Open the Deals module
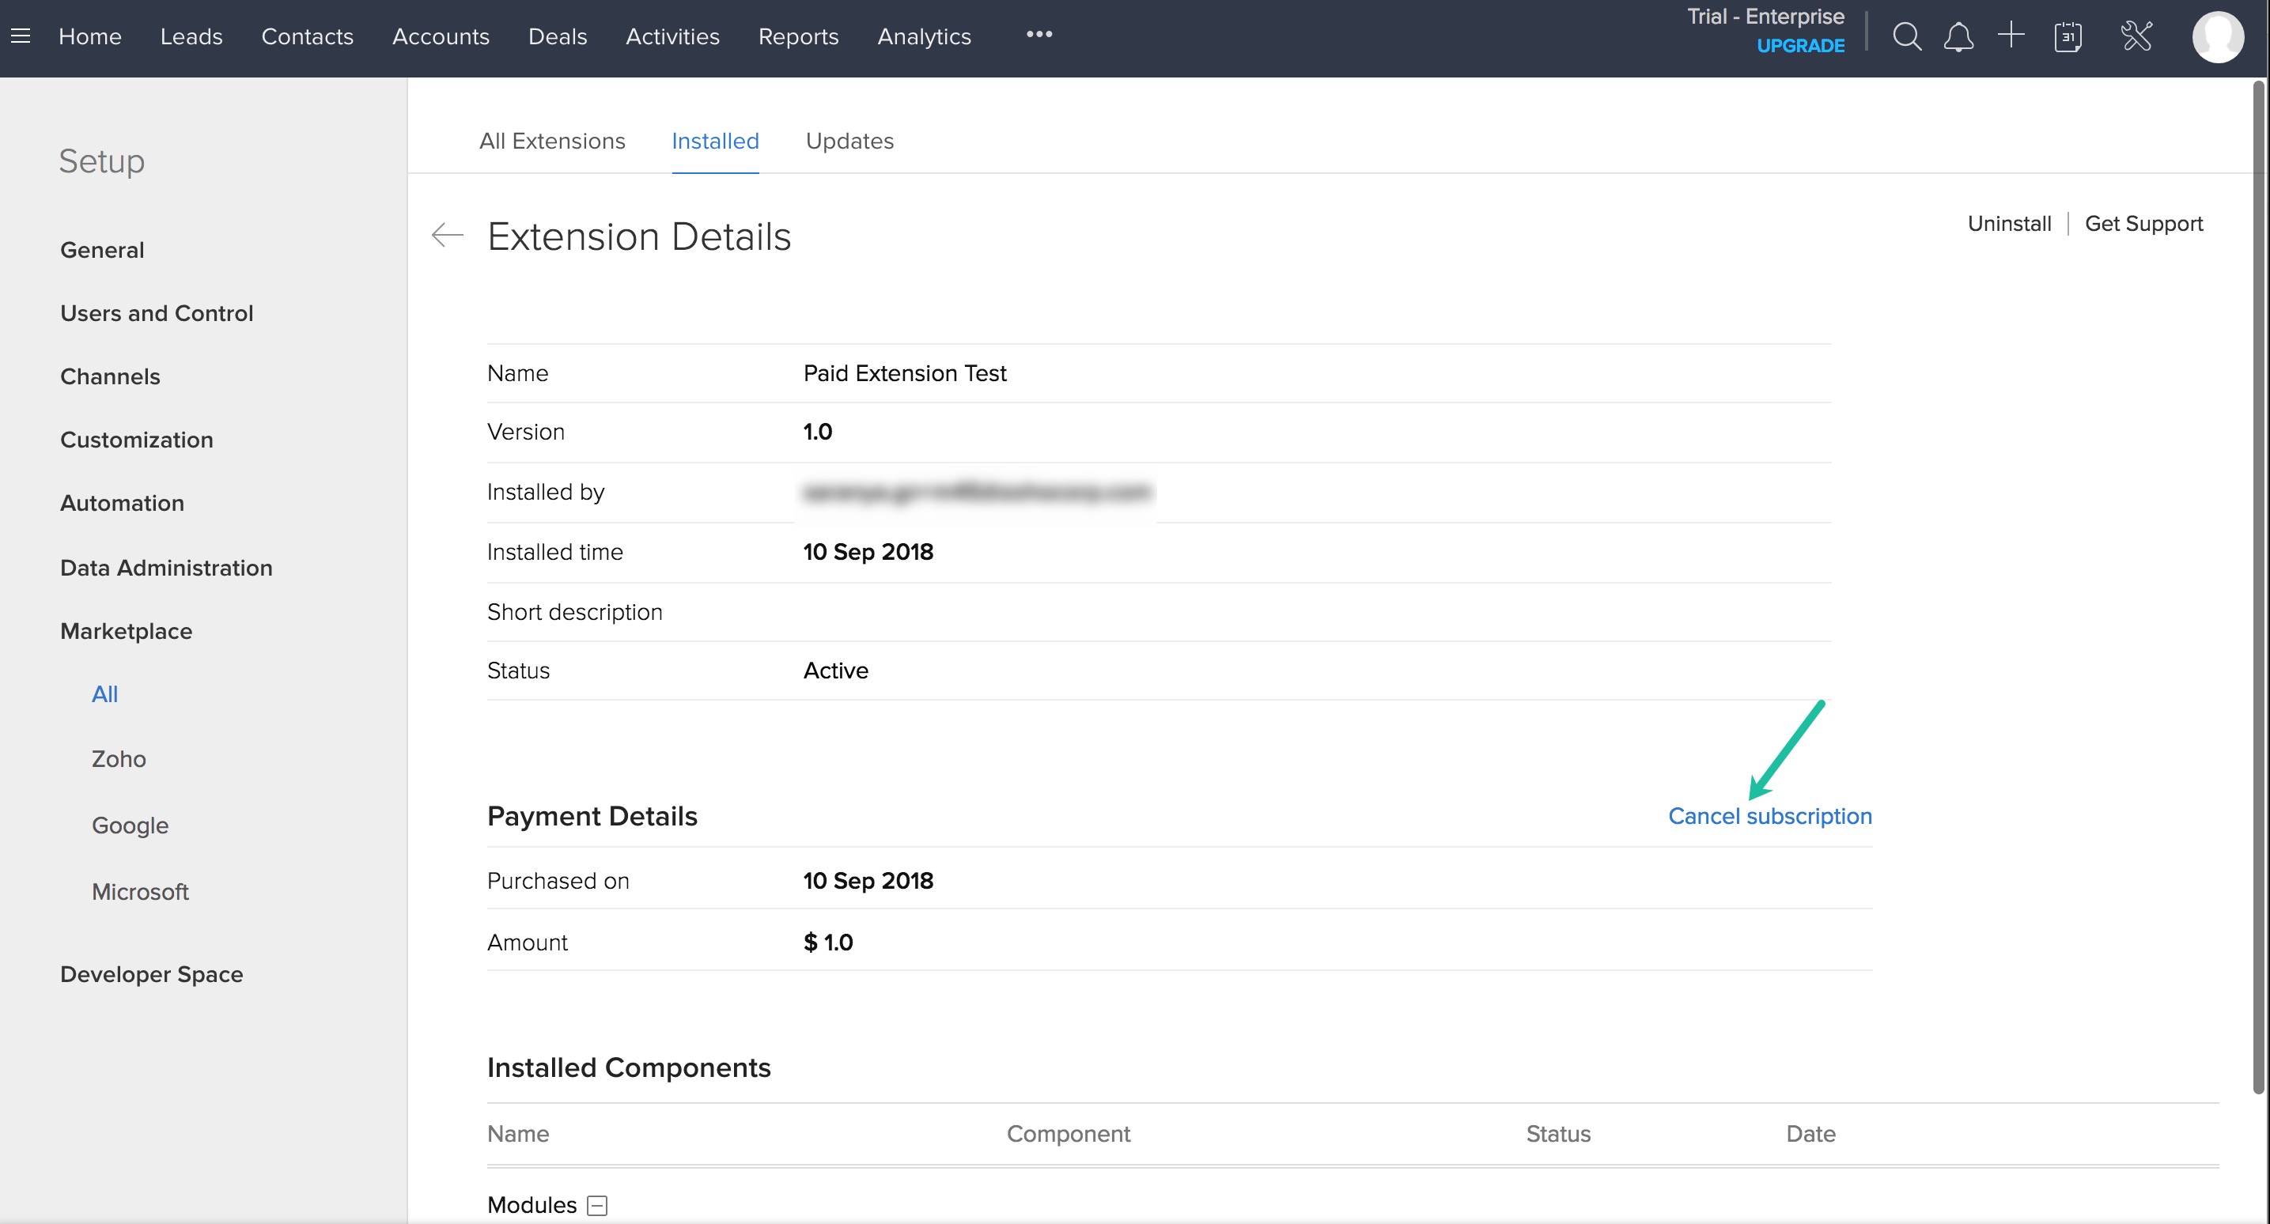2270x1224 pixels. pyautogui.click(x=557, y=36)
